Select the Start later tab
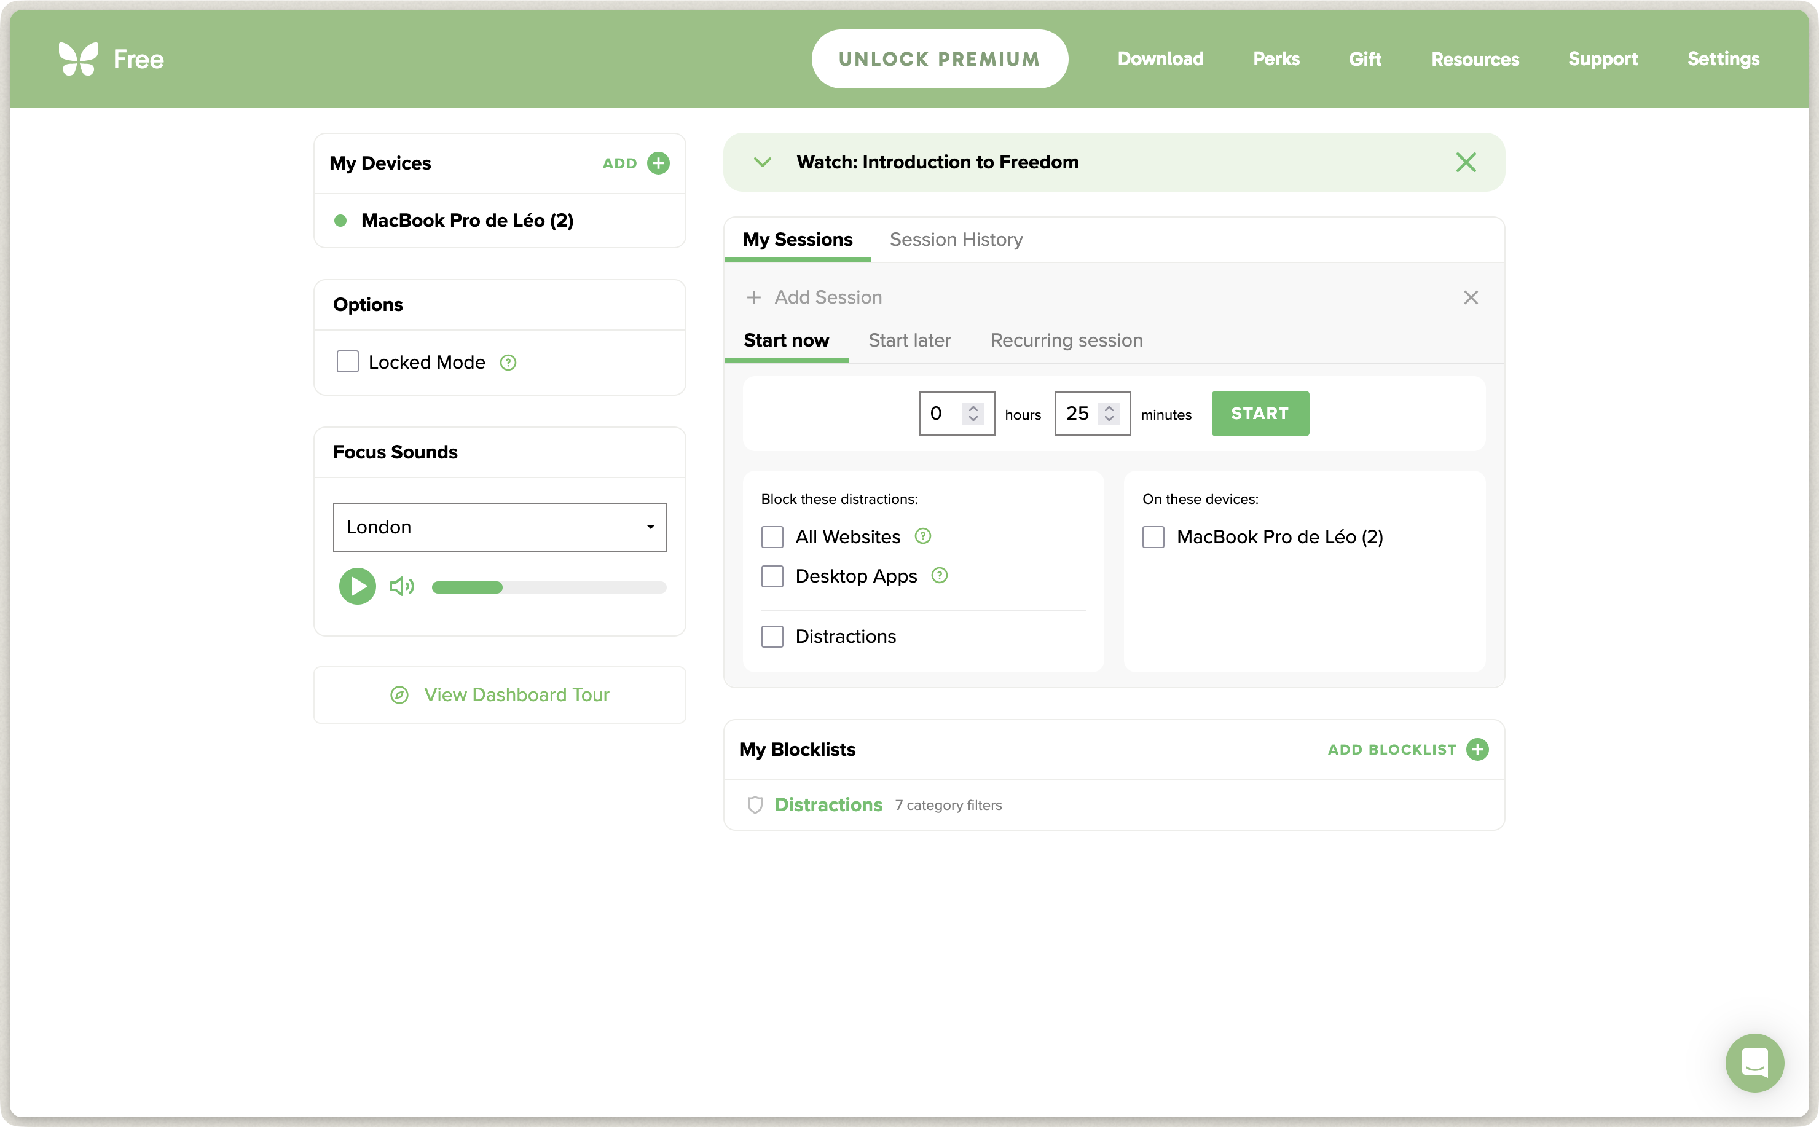 coord(909,340)
